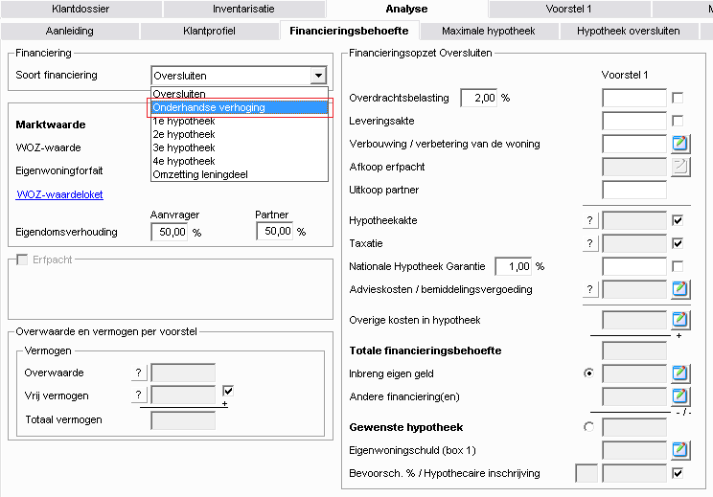Switch to Maximale hypotheek sub-tab
Image resolution: width=713 pixels, height=497 pixels.
click(x=489, y=31)
